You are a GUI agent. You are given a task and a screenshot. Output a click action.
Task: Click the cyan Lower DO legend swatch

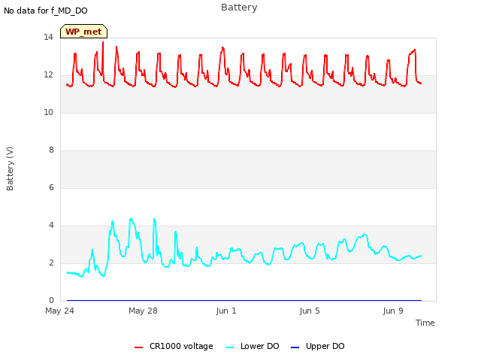click(x=229, y=347)
